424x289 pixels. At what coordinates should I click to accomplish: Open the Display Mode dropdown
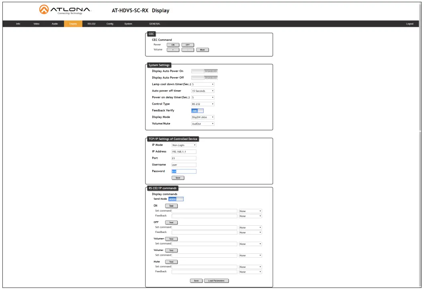(x=203, y=117)
